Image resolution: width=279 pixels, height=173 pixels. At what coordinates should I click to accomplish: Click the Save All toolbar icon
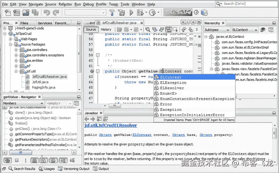(x=35, y=13)
